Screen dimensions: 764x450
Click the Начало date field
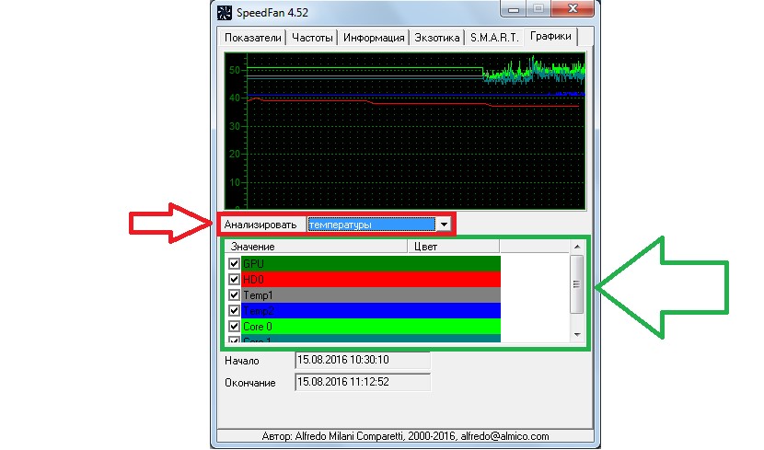click(x=363, y=360)
